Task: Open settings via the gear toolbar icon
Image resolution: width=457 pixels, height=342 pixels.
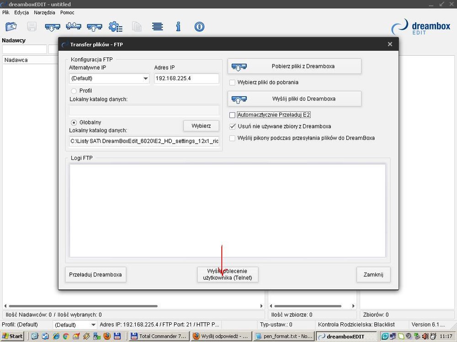Action: [115, 27]
